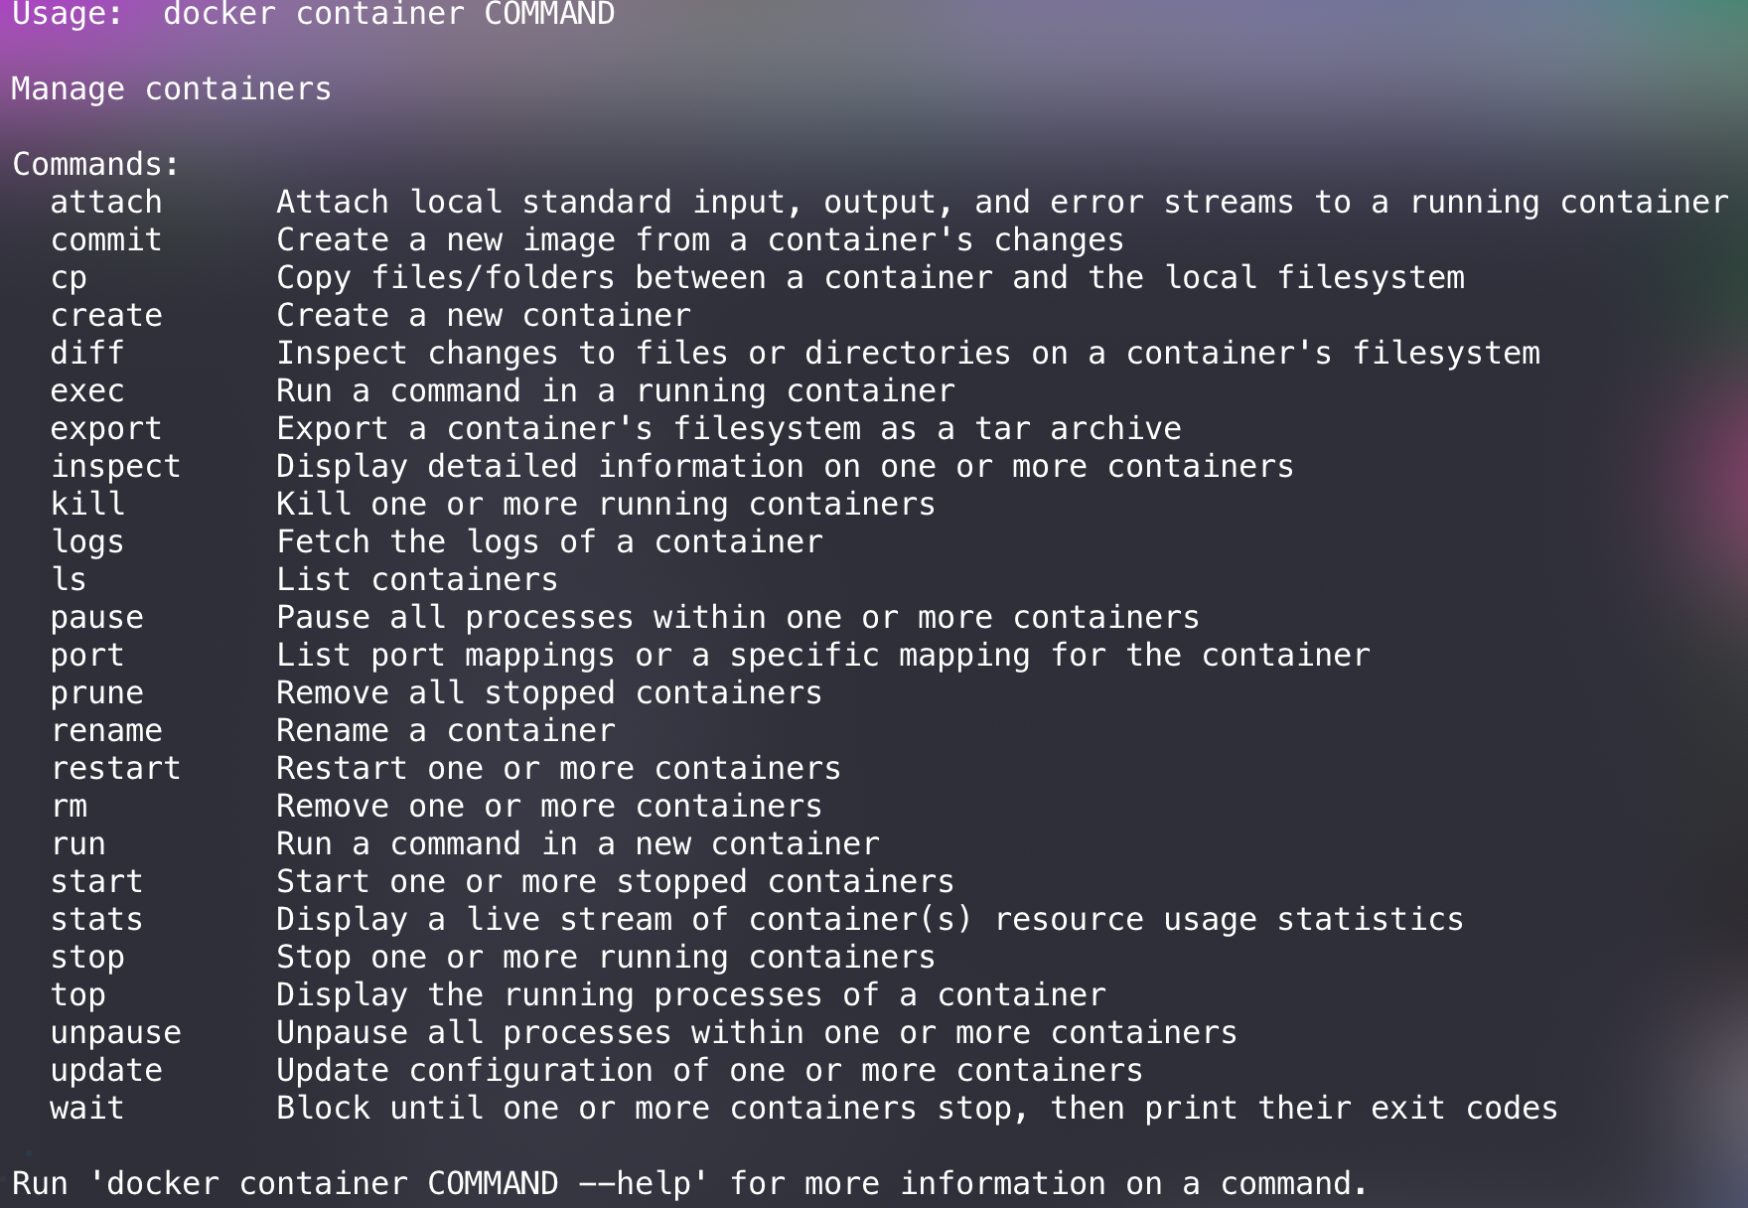The image size is (1748, 1208).
Task: Click the 'export' command entry
Action: [x=105, y=429]
